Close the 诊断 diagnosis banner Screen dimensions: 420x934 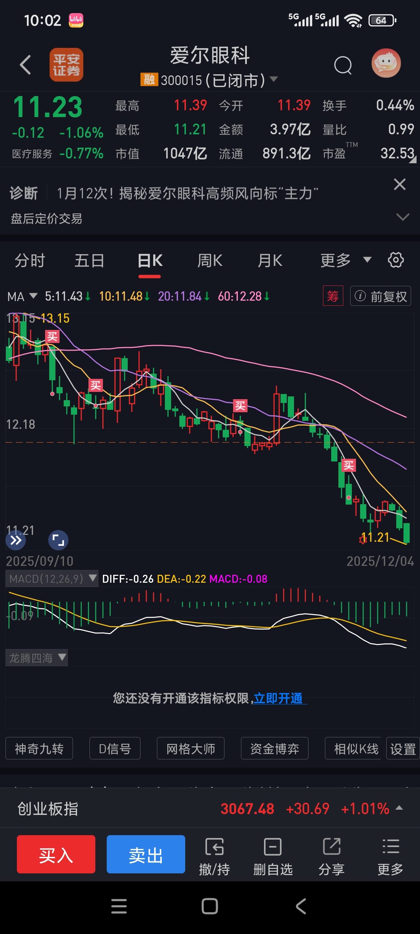(x=399, y=184)
